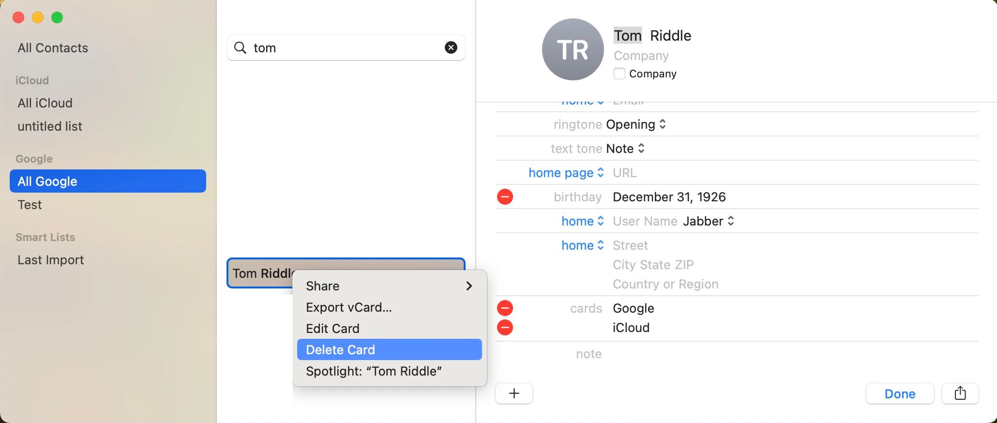The width and height of the screenshot is (997, 423).
Task: Open the Test list under Google
Action: coord(30,205)
